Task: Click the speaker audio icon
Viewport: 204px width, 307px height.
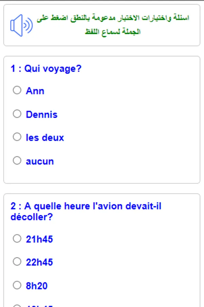Action: [21, 25]
